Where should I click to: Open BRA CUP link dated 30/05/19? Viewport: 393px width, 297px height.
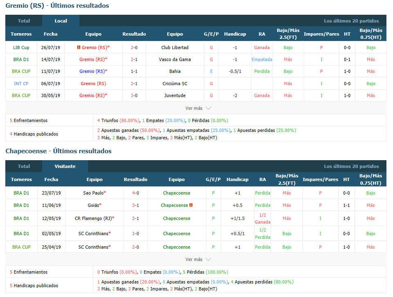tap(21, 95)
